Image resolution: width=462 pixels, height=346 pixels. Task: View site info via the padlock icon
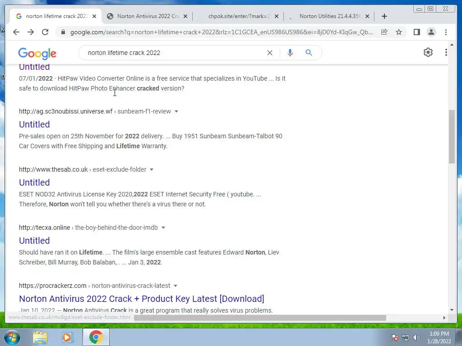click(63, 32)
